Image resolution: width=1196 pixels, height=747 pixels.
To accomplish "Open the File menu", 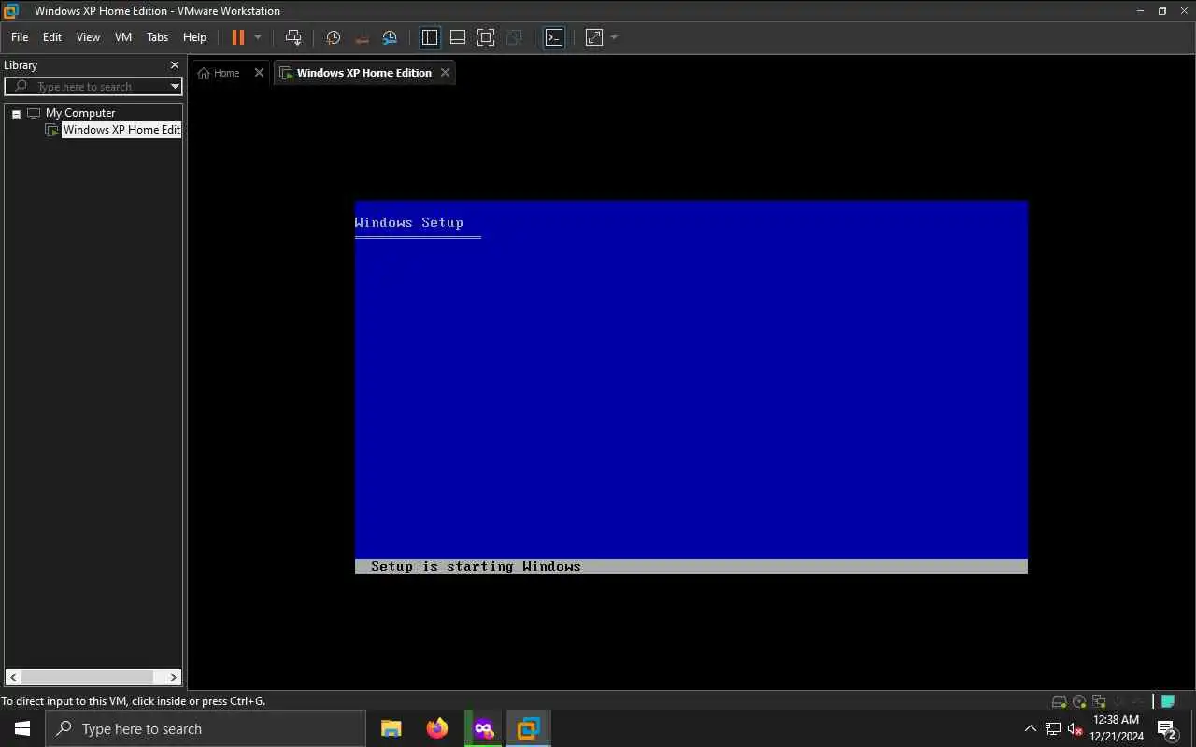I will 20,37.
